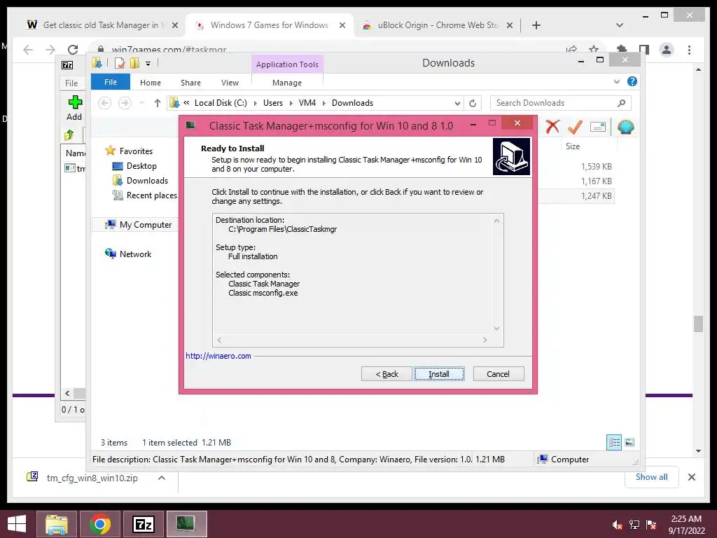Click the 7-Zip red X delete icon
The width and height of the screenshot is (717, 538).
552,127
